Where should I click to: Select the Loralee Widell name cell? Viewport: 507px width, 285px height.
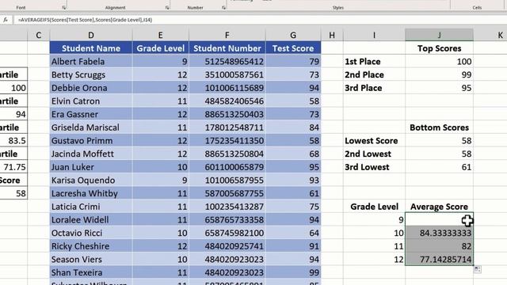click(x=91, y=220)
